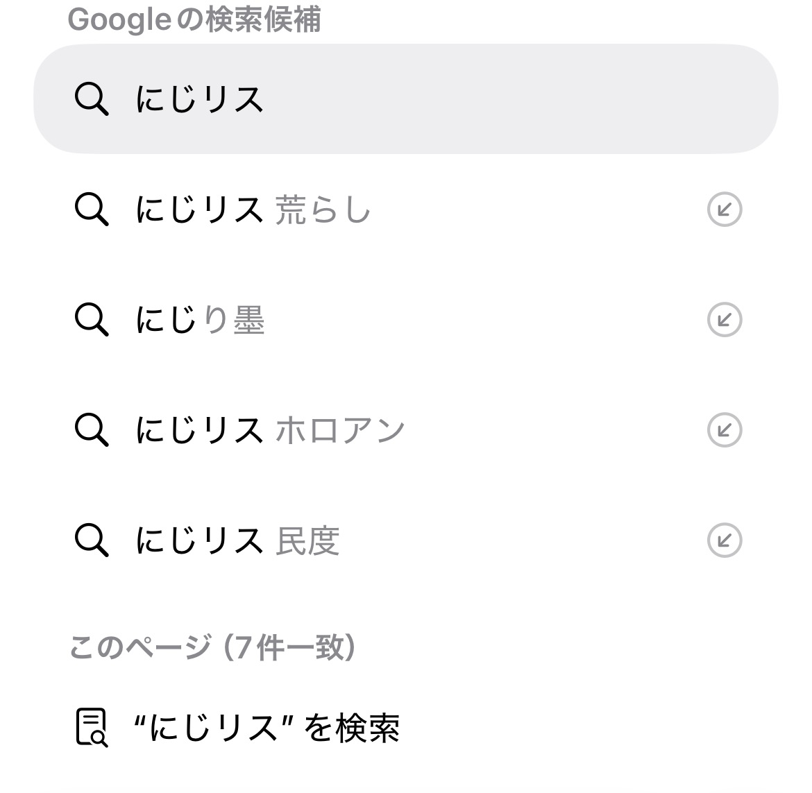Screen dimensions: 812x793
Task: Insert にじり墨 using its arrow icon
Action: [724, 320]
